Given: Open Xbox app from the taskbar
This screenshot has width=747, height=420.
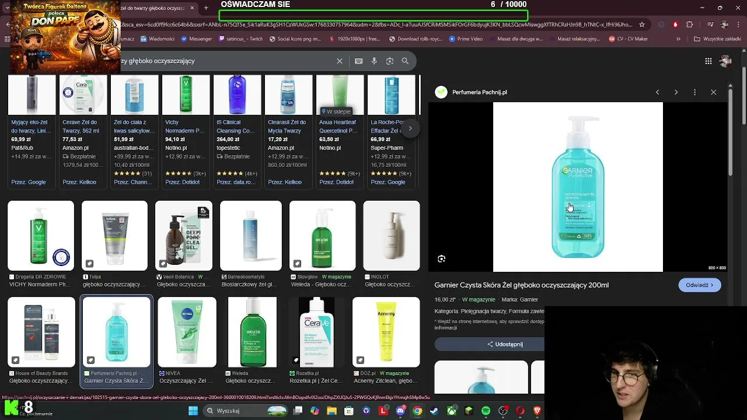Looking at the screenshot, I should (452, 411).
